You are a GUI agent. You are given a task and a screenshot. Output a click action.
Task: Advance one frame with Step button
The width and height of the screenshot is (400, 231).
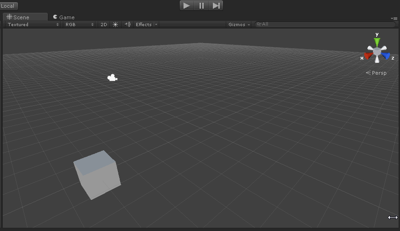click(x=216, y=5)
